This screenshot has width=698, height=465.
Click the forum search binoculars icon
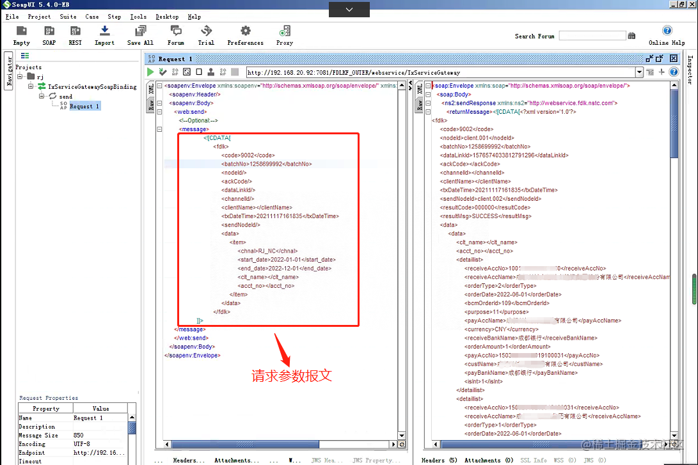click(631, 36)
